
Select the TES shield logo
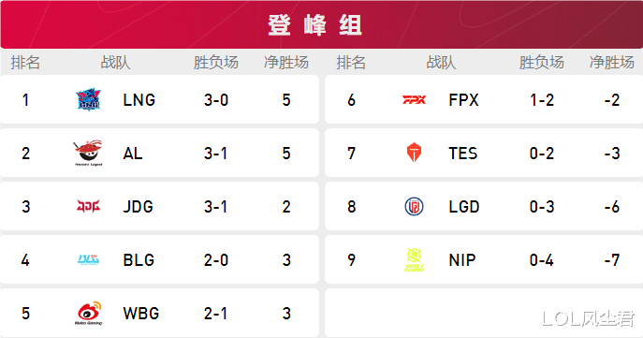(414, 153)
